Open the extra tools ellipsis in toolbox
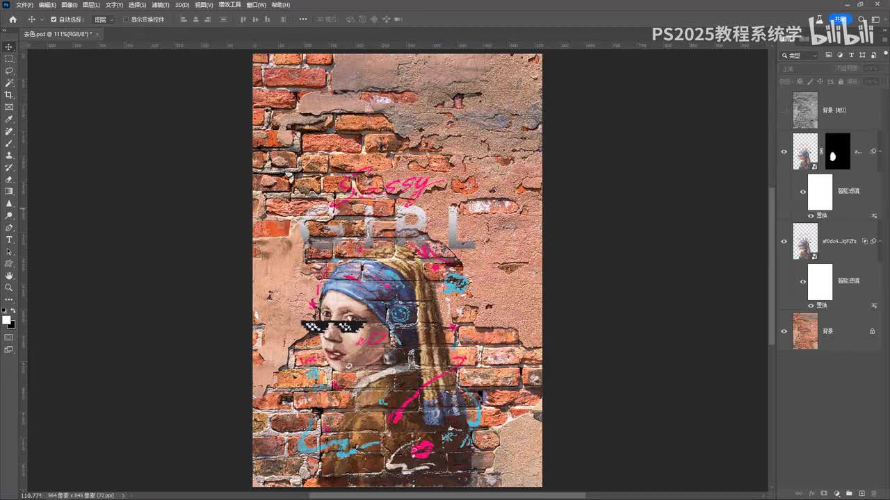The height and width of the screenshot is (500, 890). [9, 299]
